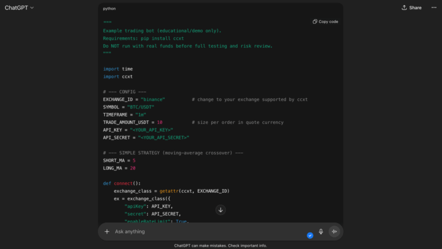Click the TRADE_AMOUNT_USDT value 10
442x249 pixels.
pyautogui.click(x=159, y=122)
